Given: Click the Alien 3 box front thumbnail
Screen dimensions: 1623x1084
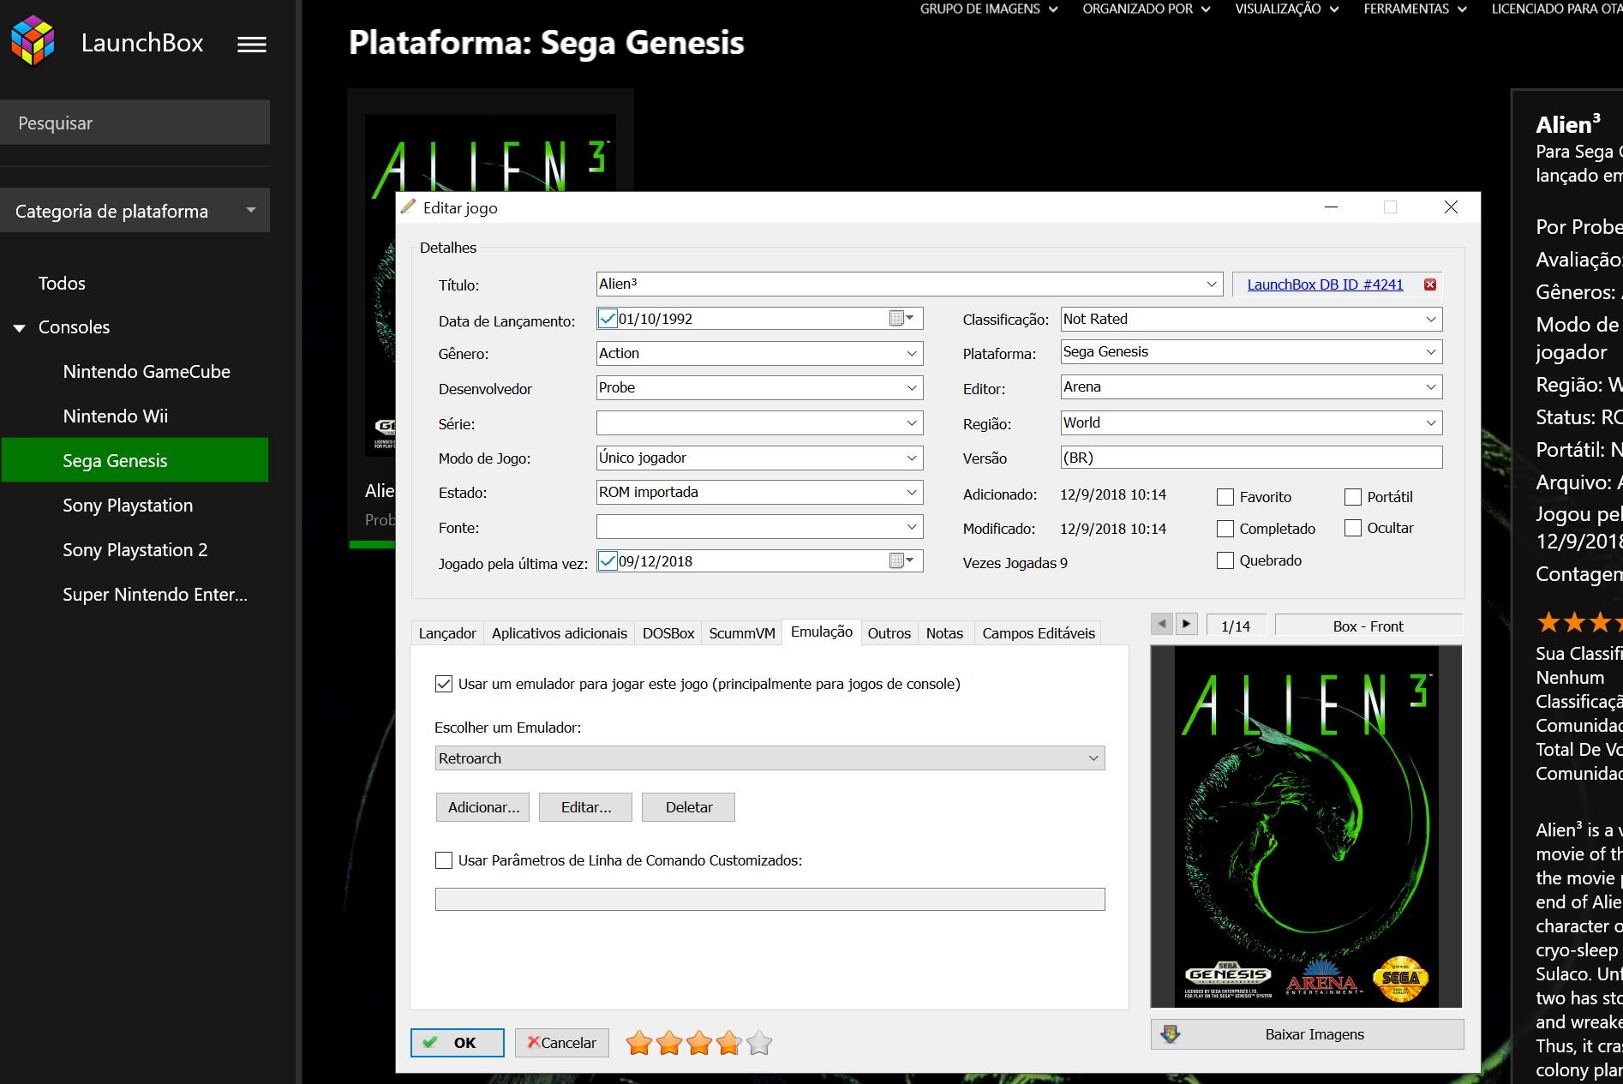Looking at the screenshot, I should click(x=1306, y=826).
